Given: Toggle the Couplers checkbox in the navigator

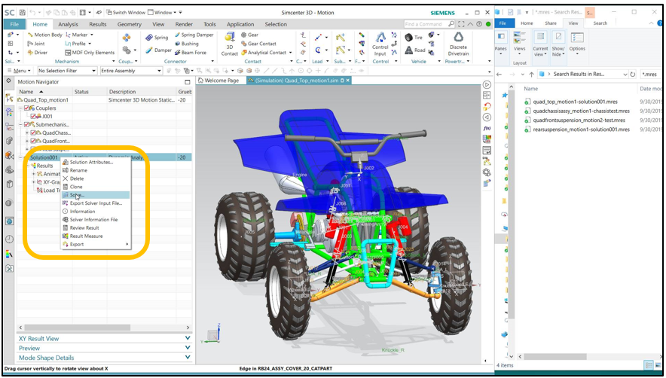Looking at the screenshot, I should tap(28, 108).
